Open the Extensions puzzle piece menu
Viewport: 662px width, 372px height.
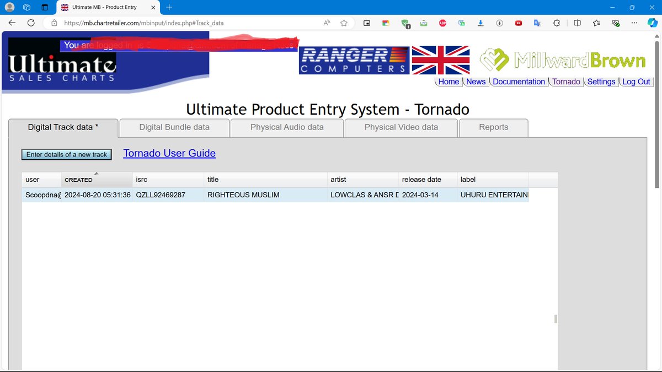[x=557, y=23]
